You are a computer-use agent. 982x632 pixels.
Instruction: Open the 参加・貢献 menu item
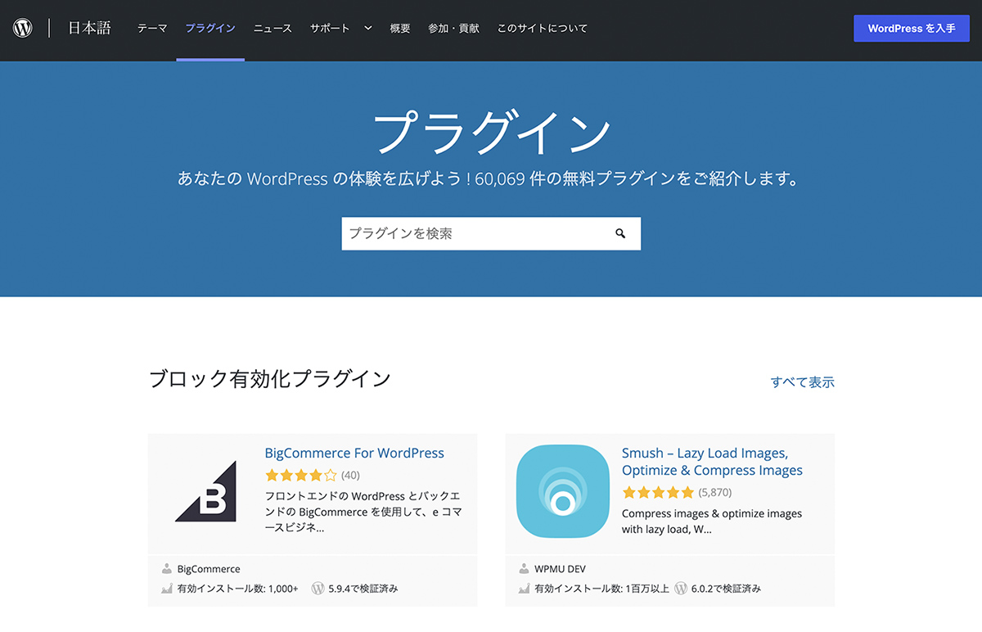(453, 28)
